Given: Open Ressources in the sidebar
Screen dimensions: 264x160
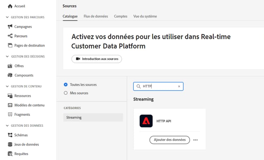Looking at the screenshot, I should tap(23, 96).
